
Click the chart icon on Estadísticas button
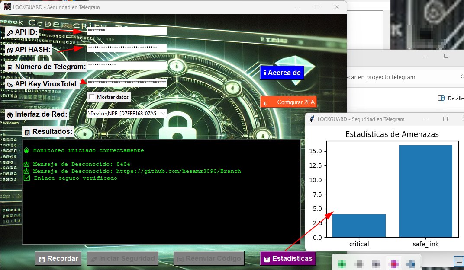(267, 259)
